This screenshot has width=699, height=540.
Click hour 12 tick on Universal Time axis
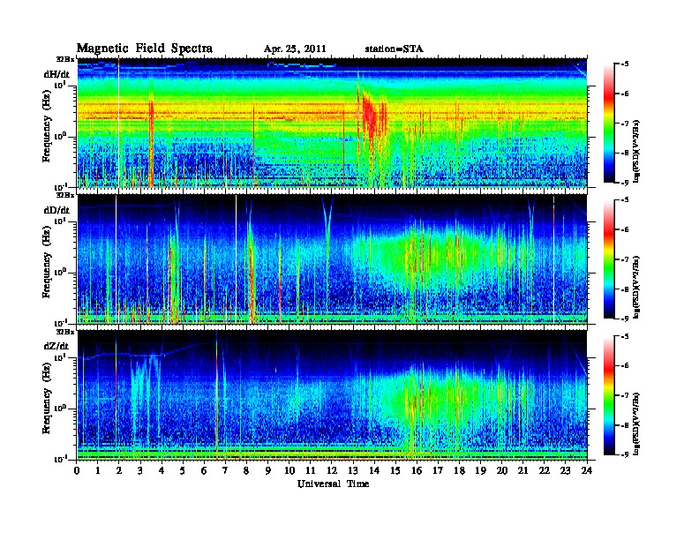(332, 470)
